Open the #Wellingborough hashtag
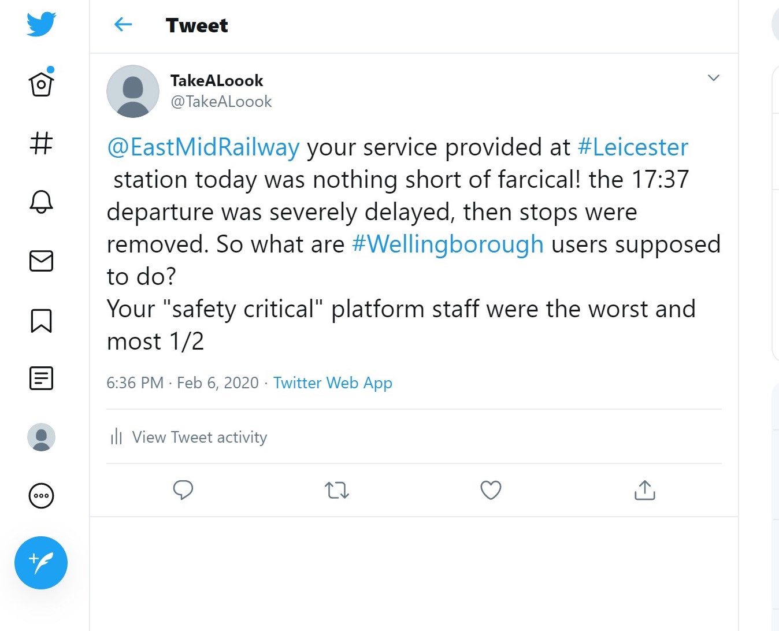Image resolution: width=779 pixels, height=631 pixels. click(447, 244)
